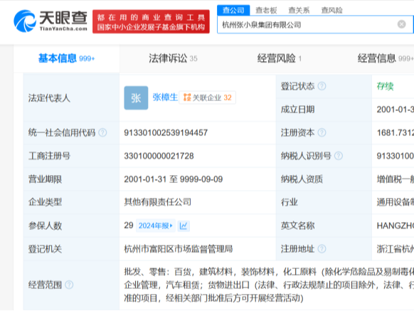This screenshot has width=414, height=311.
Task: Switch to the 经营风险 tab
Action: 280,58
